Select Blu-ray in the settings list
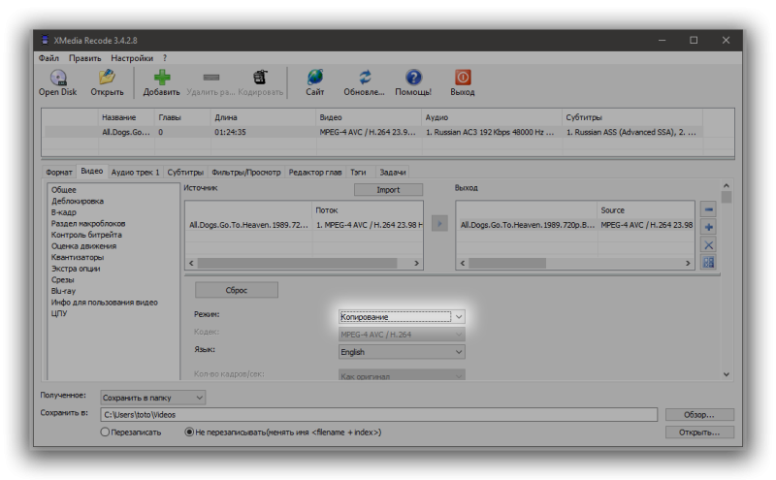This screenshot has height=480, width=776. click(x=63, y=291)
